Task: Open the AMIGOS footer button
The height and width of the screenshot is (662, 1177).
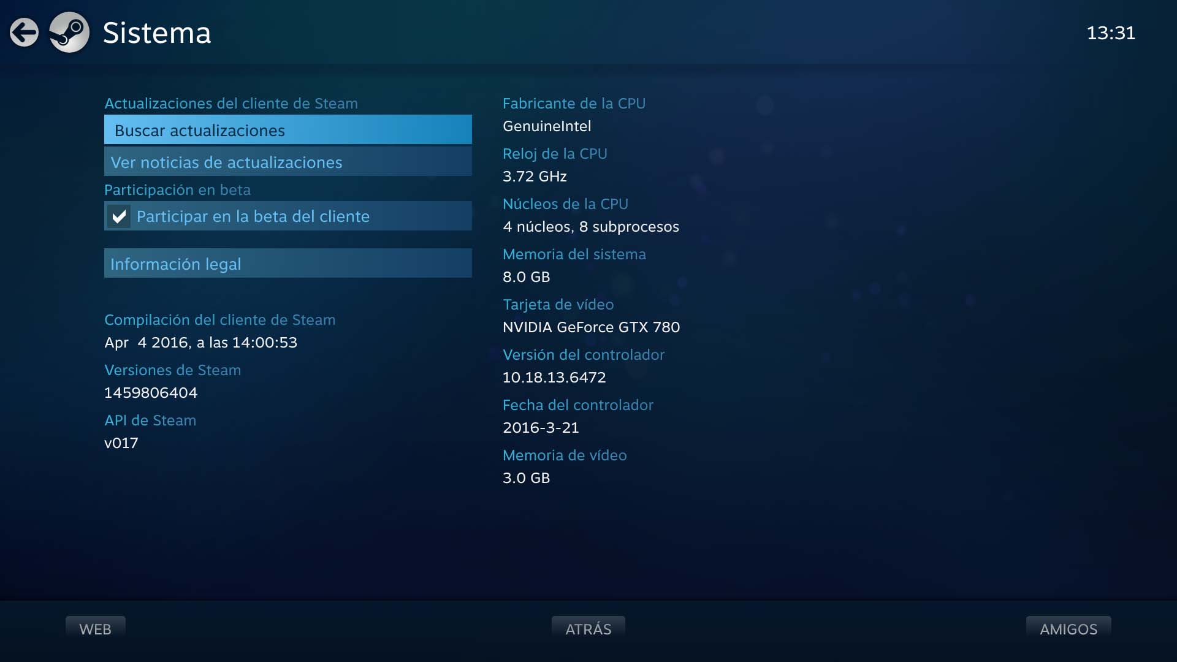Action: pyautogui.click(x=1068, y=628)
